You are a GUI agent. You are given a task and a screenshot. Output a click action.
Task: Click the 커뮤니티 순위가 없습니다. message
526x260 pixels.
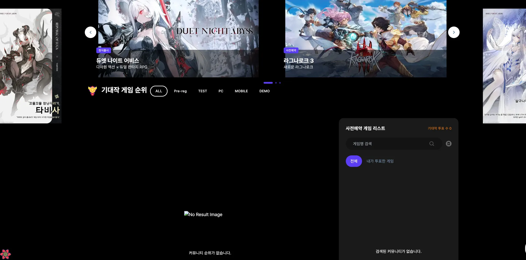(210, 253)
